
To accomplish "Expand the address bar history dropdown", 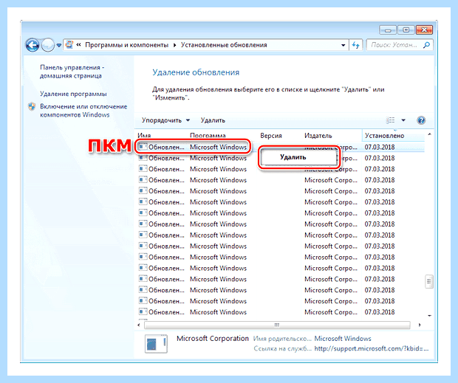I will (x=343, y=45).
